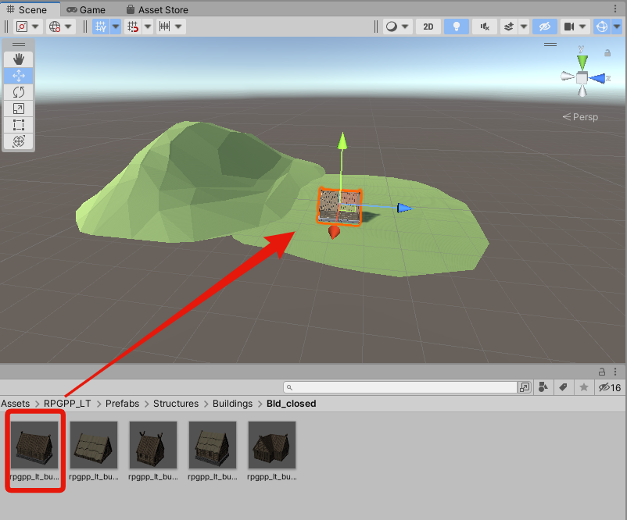
Task: Open grid snapping dropdown arrow
Action: pos(148,27)
